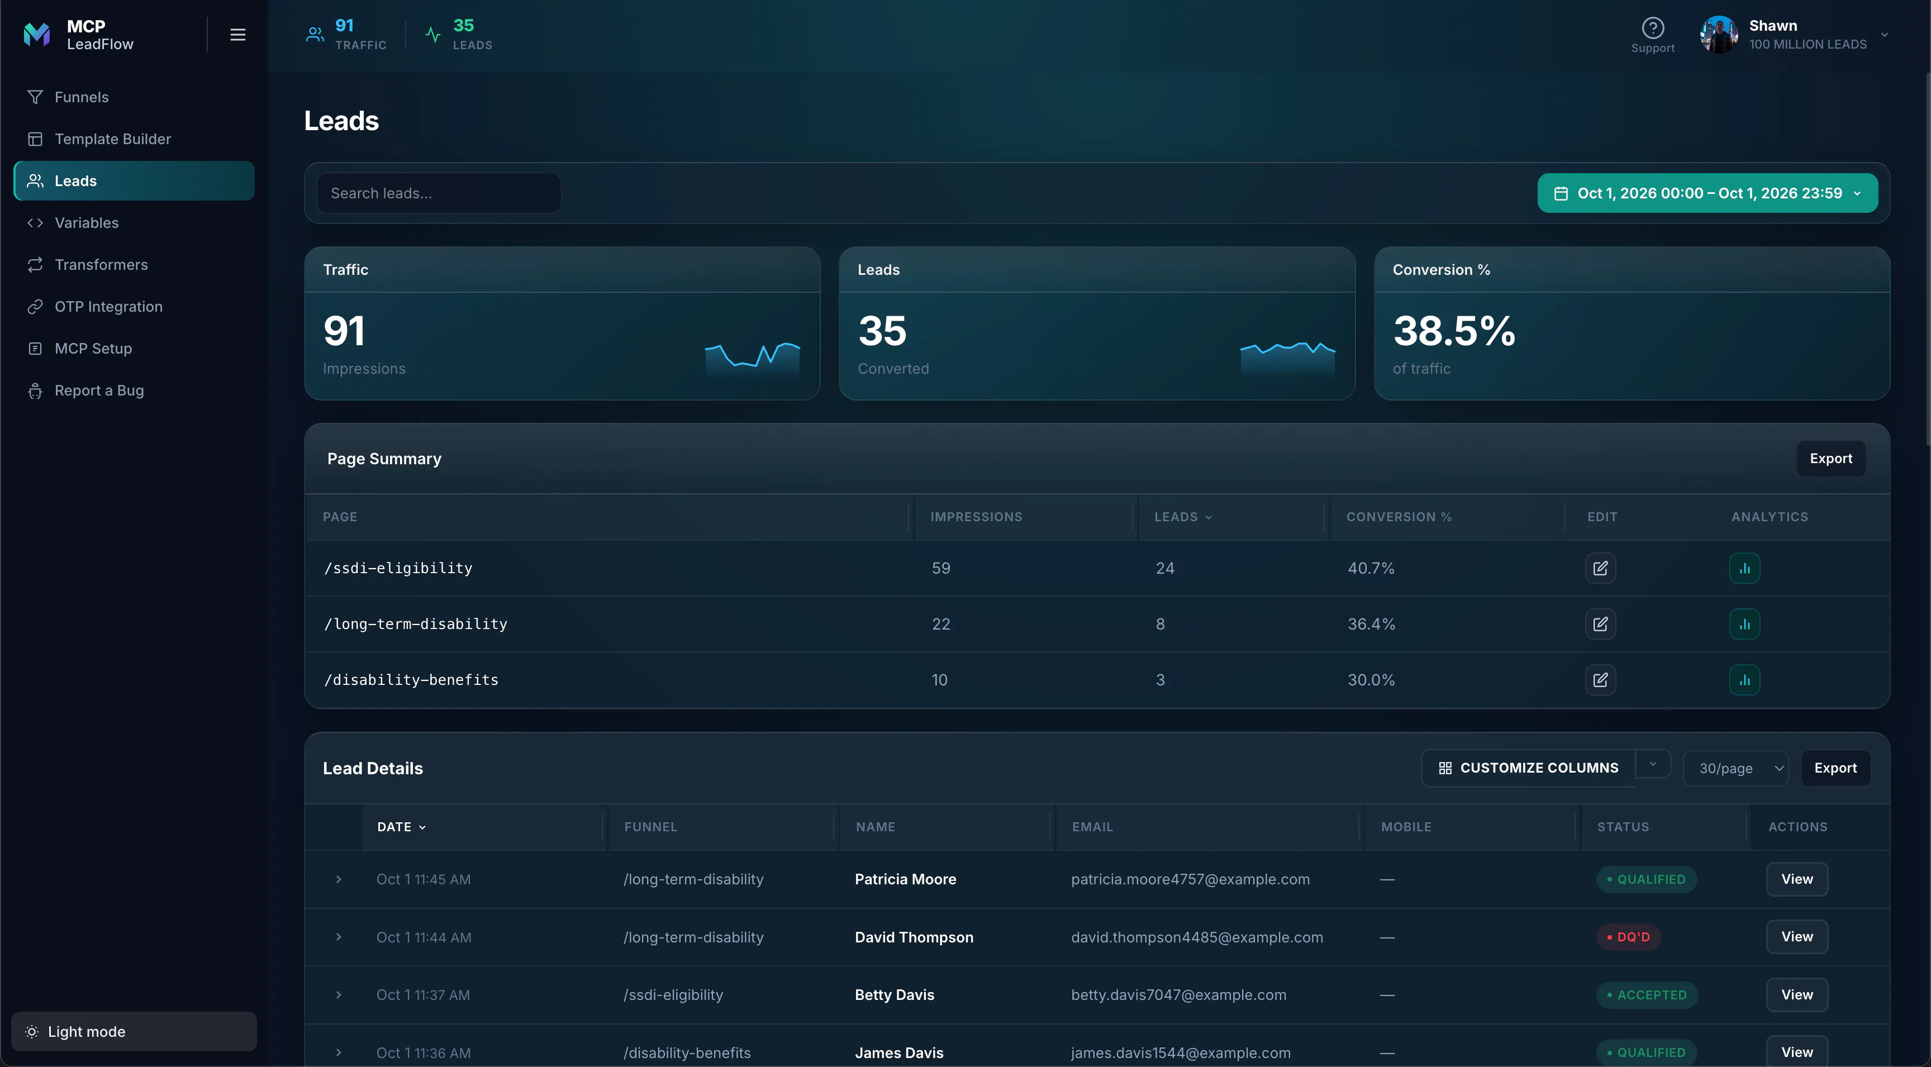
Task: Sort Page Summary by Leads column
Action: pyautogui.click(x=1183, y=517)
